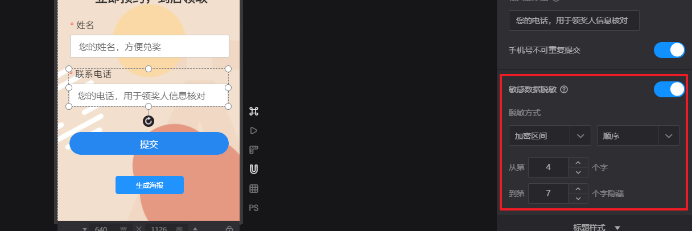Turn off 敏感数据脱敏 switch
Viewport: 692px width, 231px height.
point(669,89)
